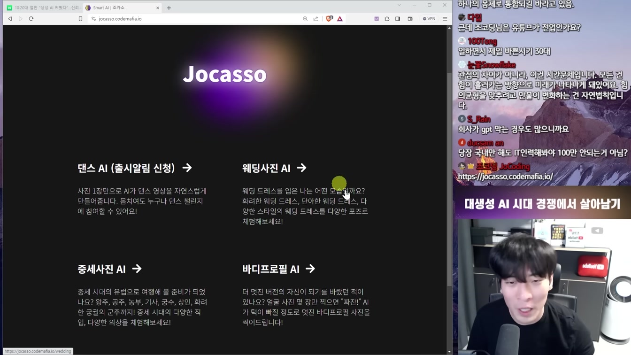Click chat username 눈꽃Snowflake
This screenshot has height=355, width=631.
point(492,65)
